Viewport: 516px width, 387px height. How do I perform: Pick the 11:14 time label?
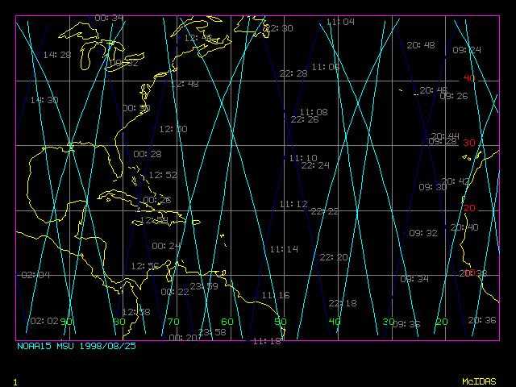[284, 249]
